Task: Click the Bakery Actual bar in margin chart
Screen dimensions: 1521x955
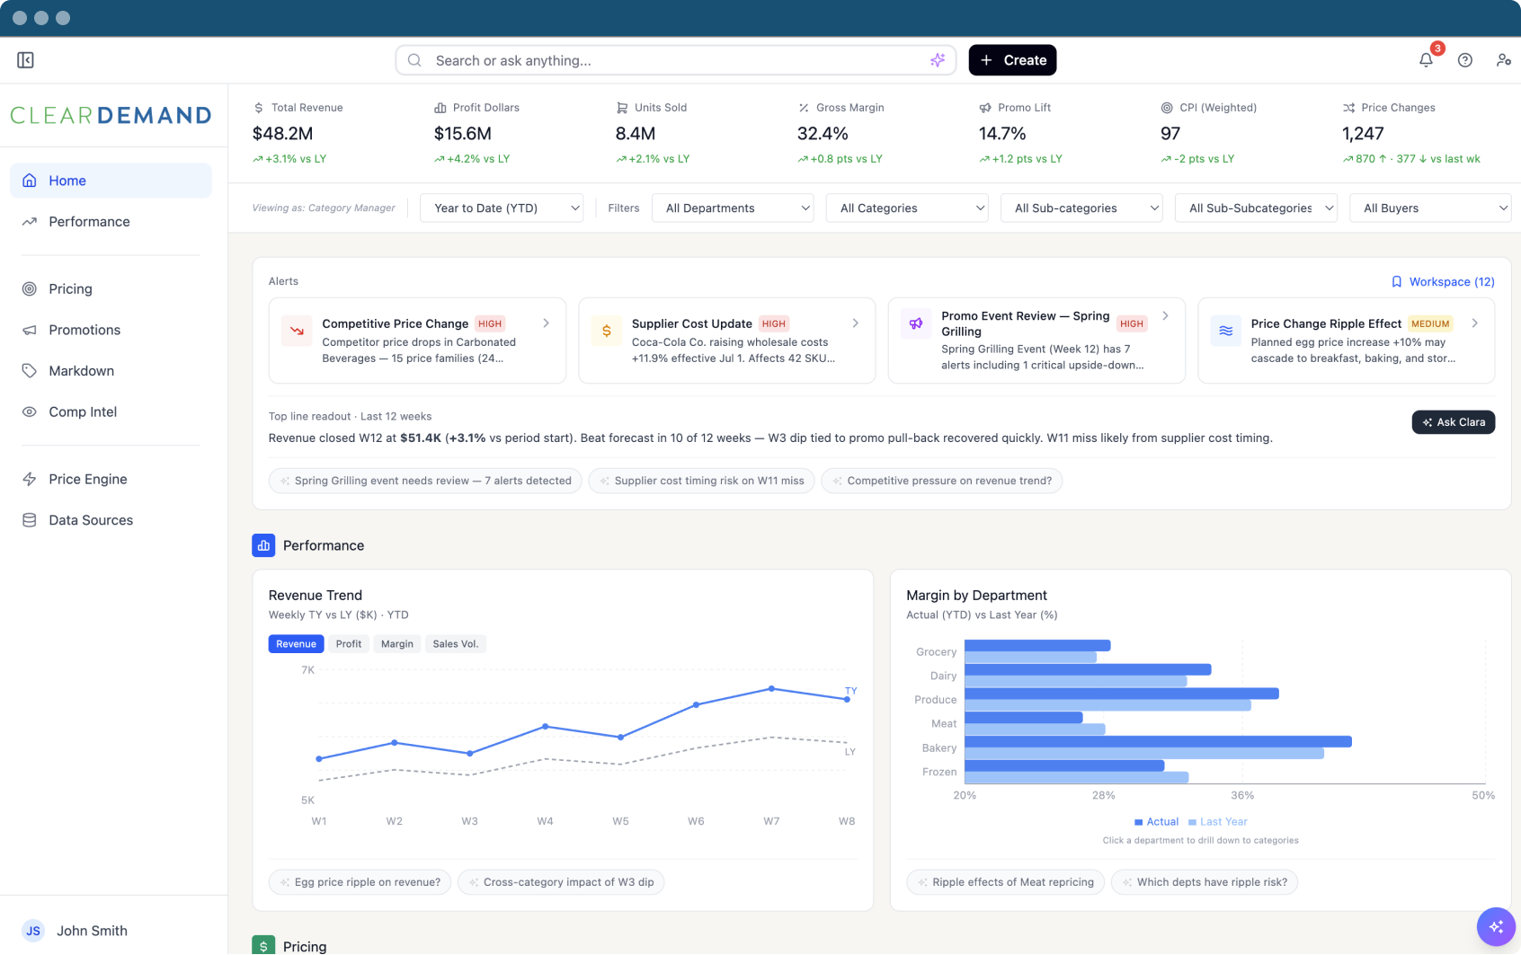Action: click(1158, 741)
